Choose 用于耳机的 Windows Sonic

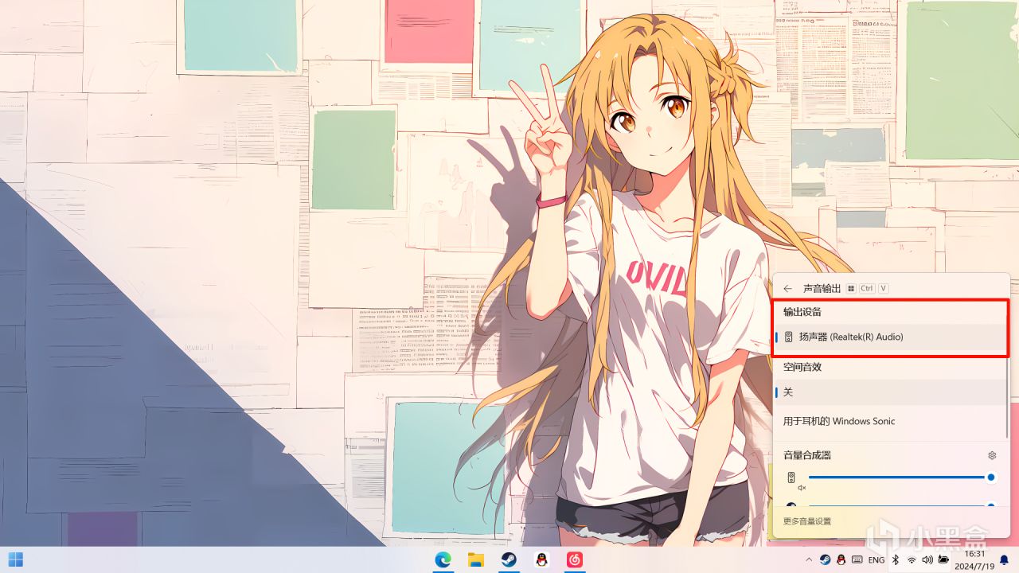coord(891,421)
